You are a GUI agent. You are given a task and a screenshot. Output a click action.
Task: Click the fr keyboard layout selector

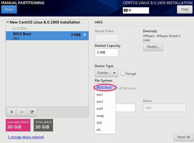pyautogui.click(x=136, y=10)
